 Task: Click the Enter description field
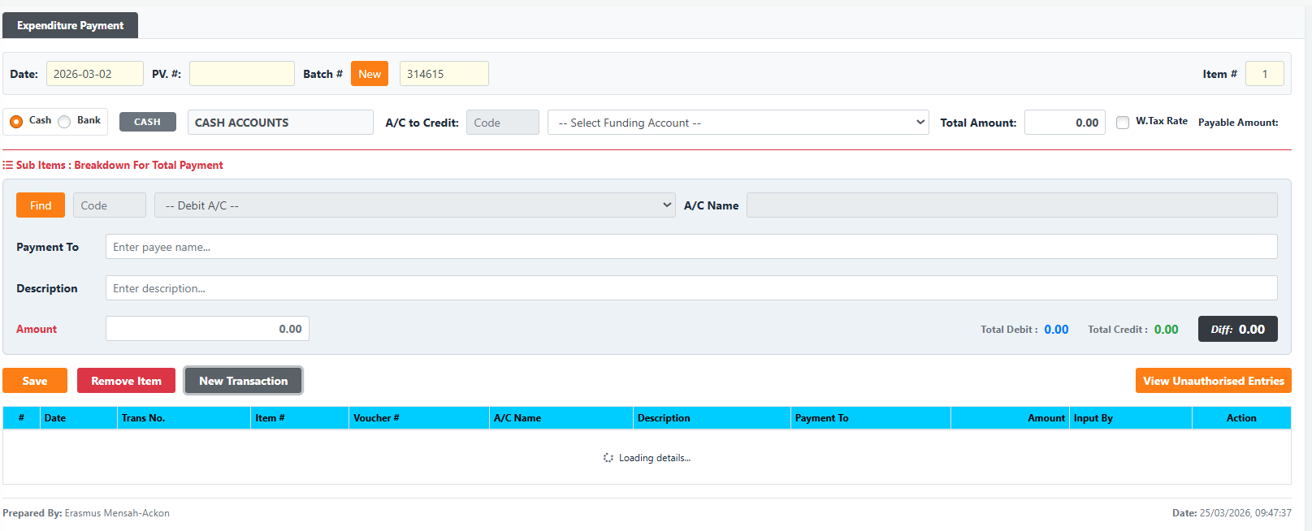pyautogui.click(x=691, y=288)
